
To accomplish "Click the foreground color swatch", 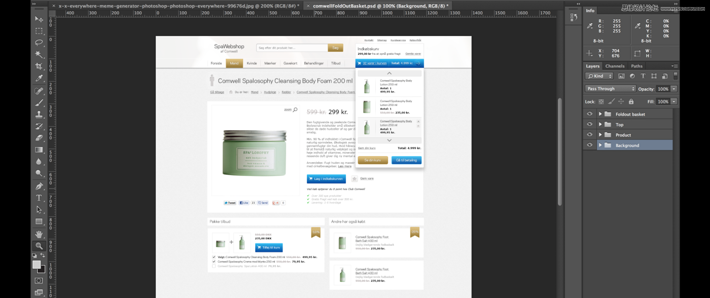I will tap(37, 265).
